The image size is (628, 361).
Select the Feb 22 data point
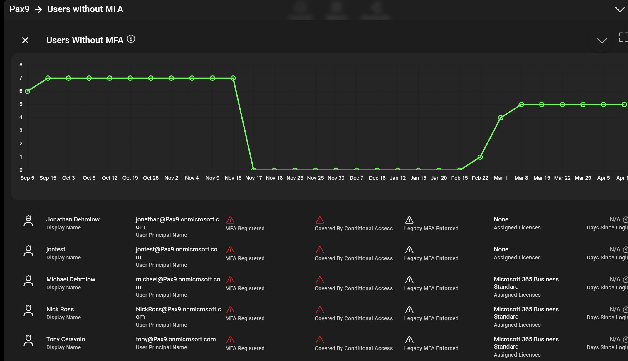pyautogui.click(x=480, y=157)
